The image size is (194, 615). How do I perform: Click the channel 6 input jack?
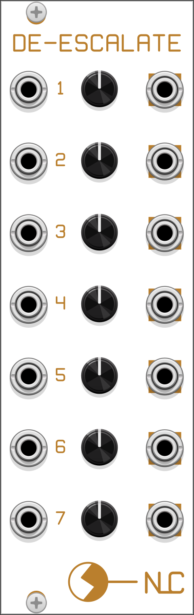(x=28, y=447)
